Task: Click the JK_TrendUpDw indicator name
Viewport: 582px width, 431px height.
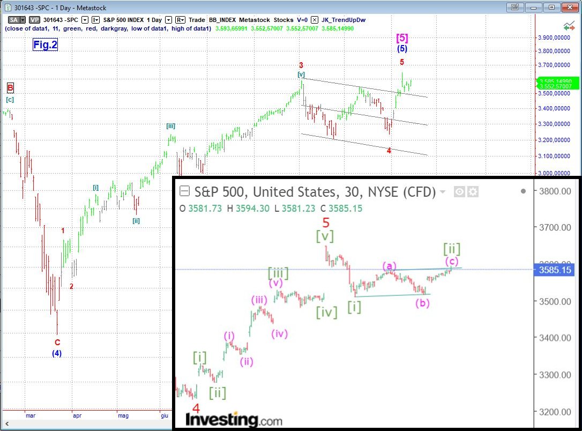Action: point(344,20)
